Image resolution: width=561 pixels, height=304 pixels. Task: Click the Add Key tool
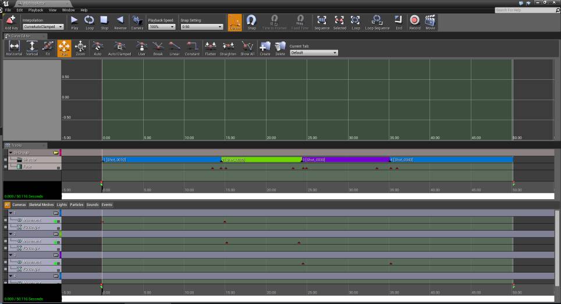[11, 22]
